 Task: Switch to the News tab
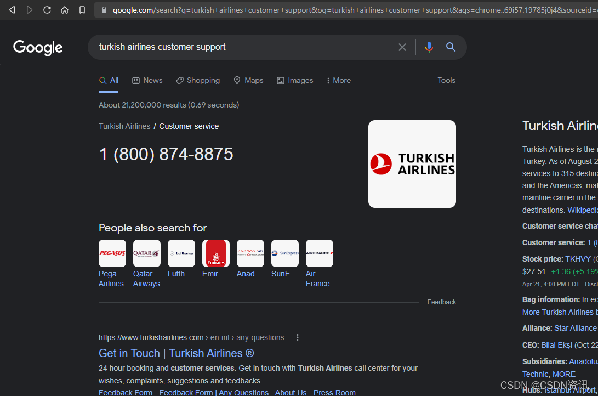click(147, 81)
